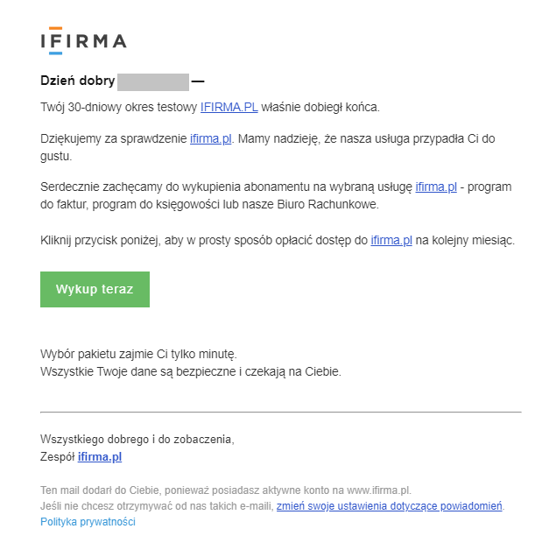The image size is (556, 543).
Task: Click the IFIRMA logo
Action: pyautogui.click(x=83, y=40)
